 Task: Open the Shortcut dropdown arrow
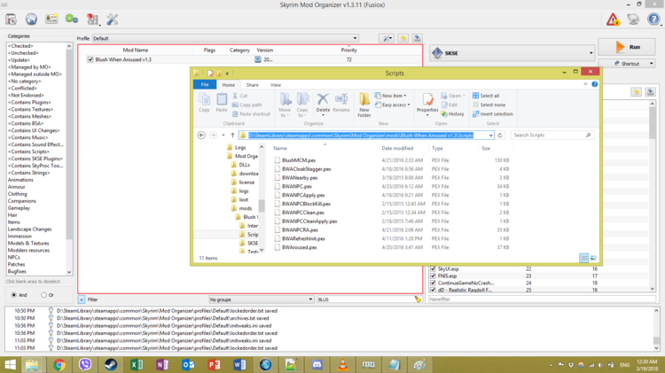(x=652, y=64)
